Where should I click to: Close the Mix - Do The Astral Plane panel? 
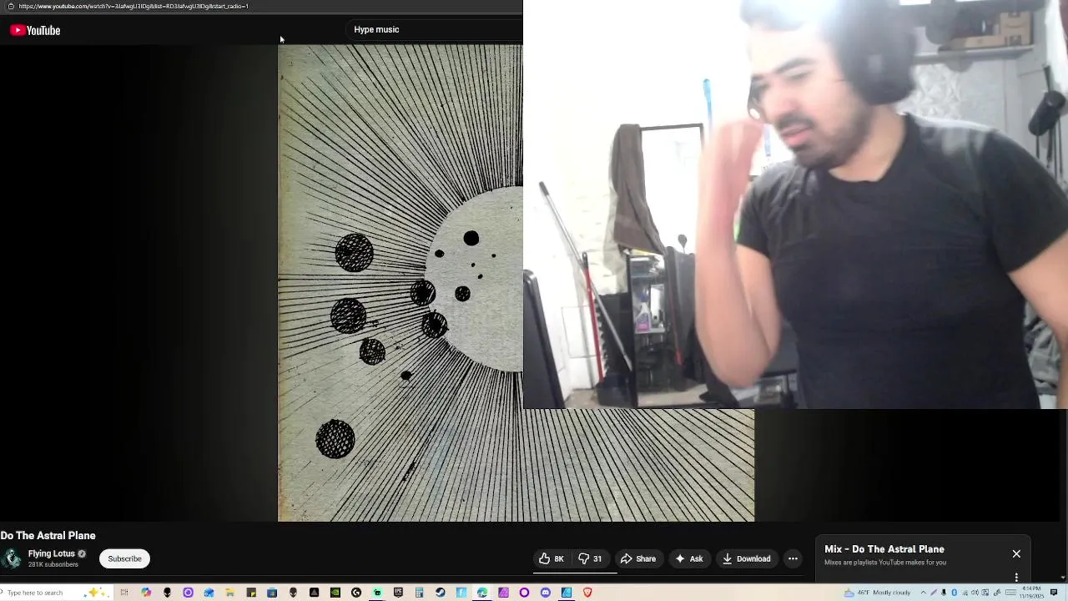(1016, 554)
